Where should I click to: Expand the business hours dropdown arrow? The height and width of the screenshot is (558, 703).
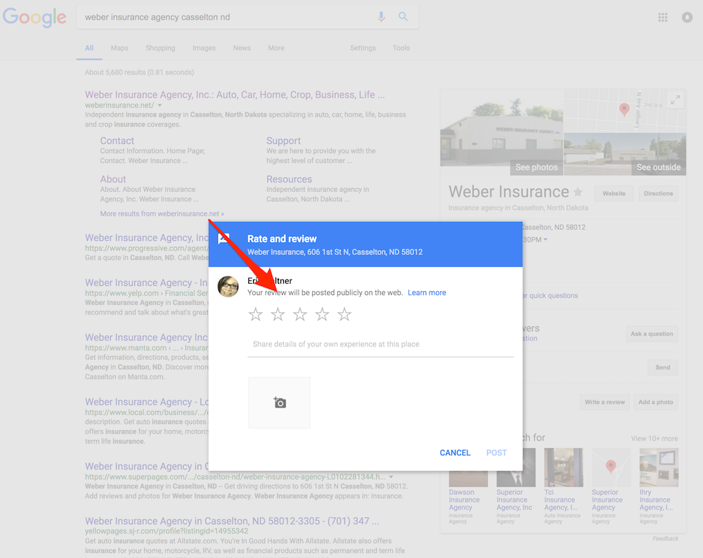click(x=546, y=240)
